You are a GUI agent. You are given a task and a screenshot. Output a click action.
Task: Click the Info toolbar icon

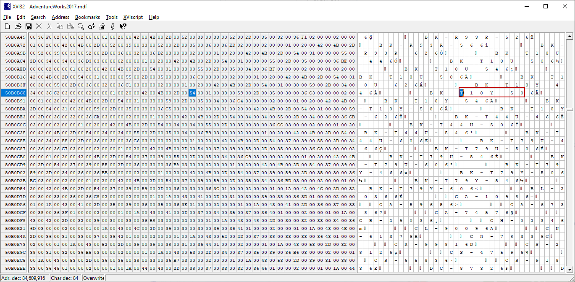point(112,26)
